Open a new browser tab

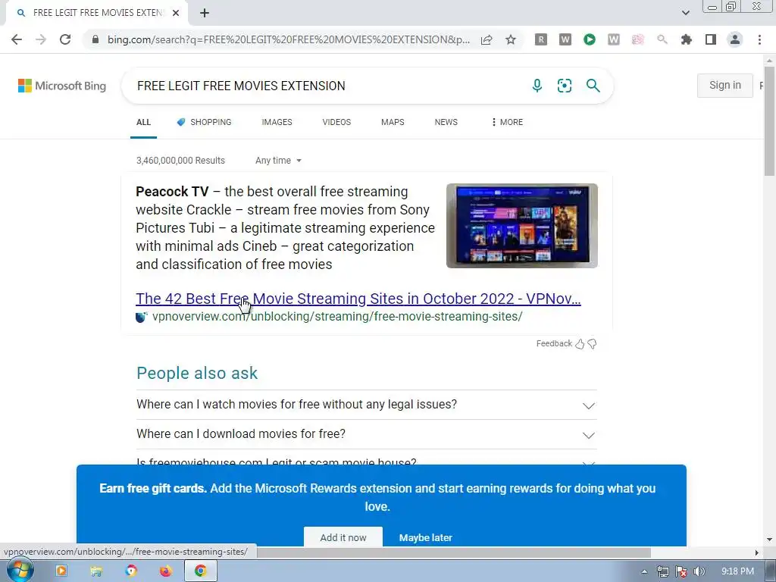(x=205, y=13)
